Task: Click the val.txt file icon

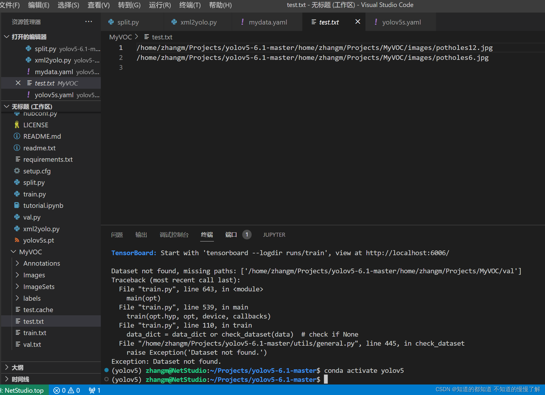Action: pos(18,344)
